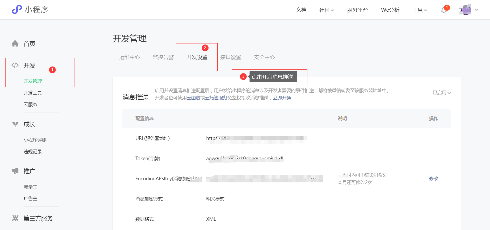The image size is (490, 230).
Task: Click the 明文模式 encryption value
Action: (x=215, y=199)
